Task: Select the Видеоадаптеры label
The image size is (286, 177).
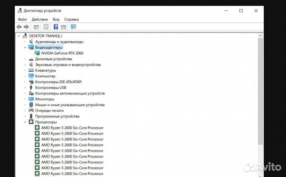Action: click(49, 47)
